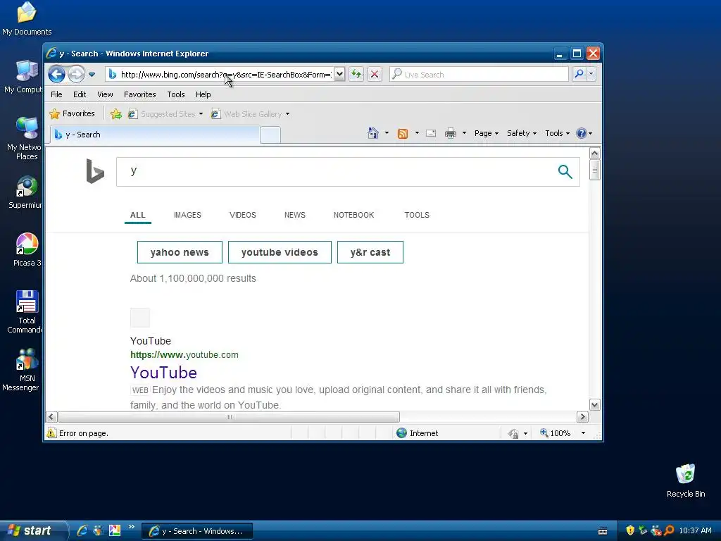Screen dimensions: 721x541
Task: Open the View menu
Action: pyautogui.click(x=105, y=94)
